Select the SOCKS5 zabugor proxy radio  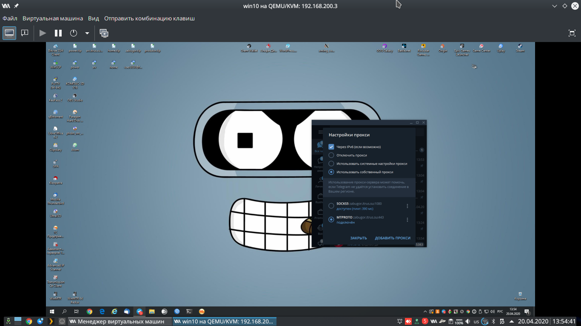pyautogui.click(x=331, y=206)
